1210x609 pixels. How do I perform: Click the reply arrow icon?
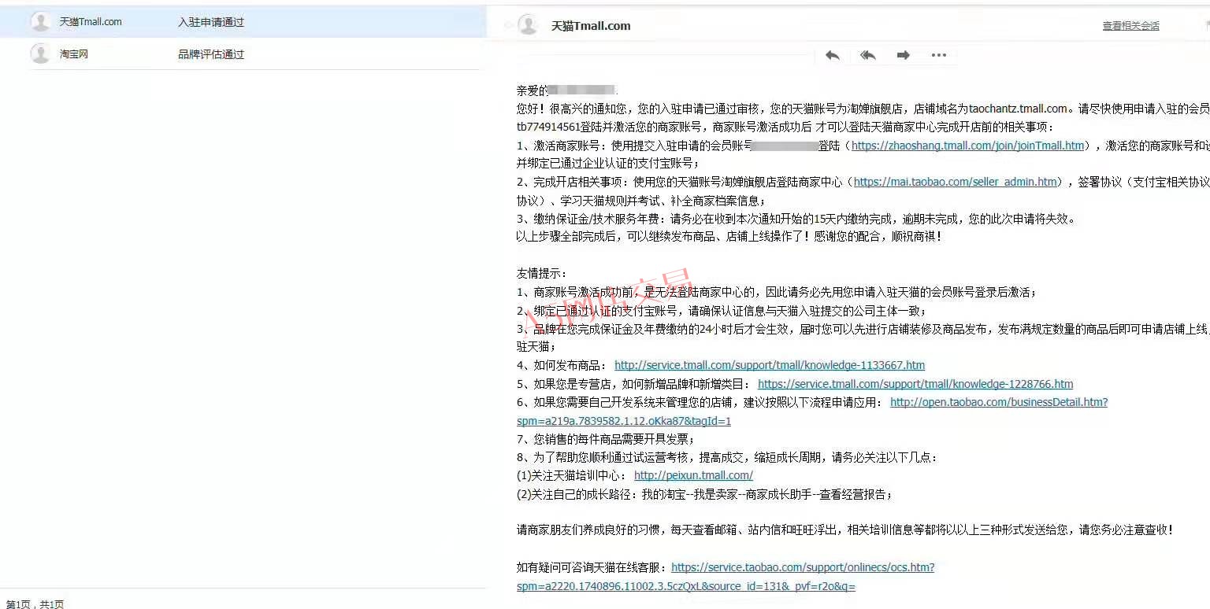click(x=832, y=55)
